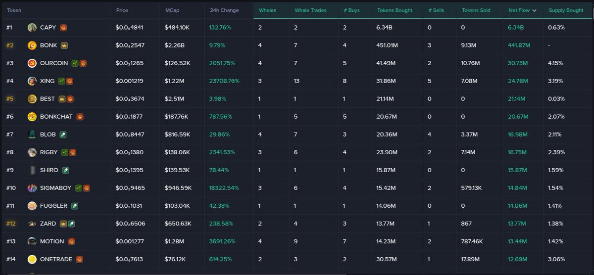Click the BEST token avatar
Screen dimensions: 594x275
click(x=32, y=99)
